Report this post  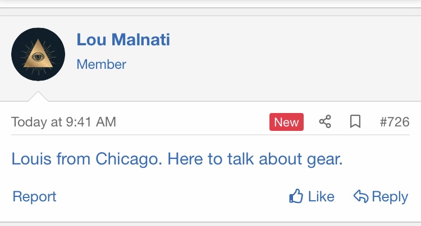tap(34, 197)
